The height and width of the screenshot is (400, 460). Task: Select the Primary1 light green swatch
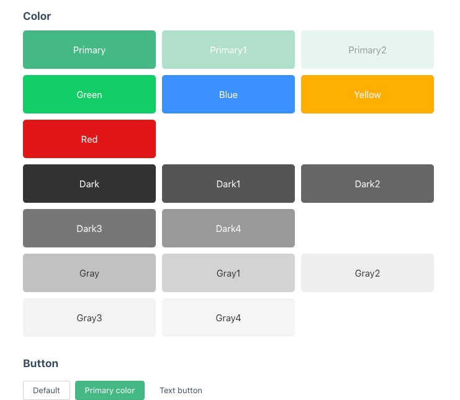228,50
